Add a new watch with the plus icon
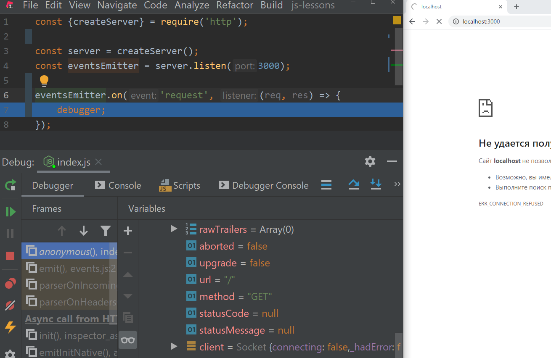Screen dimensions: 551x358 pos(128,231)
